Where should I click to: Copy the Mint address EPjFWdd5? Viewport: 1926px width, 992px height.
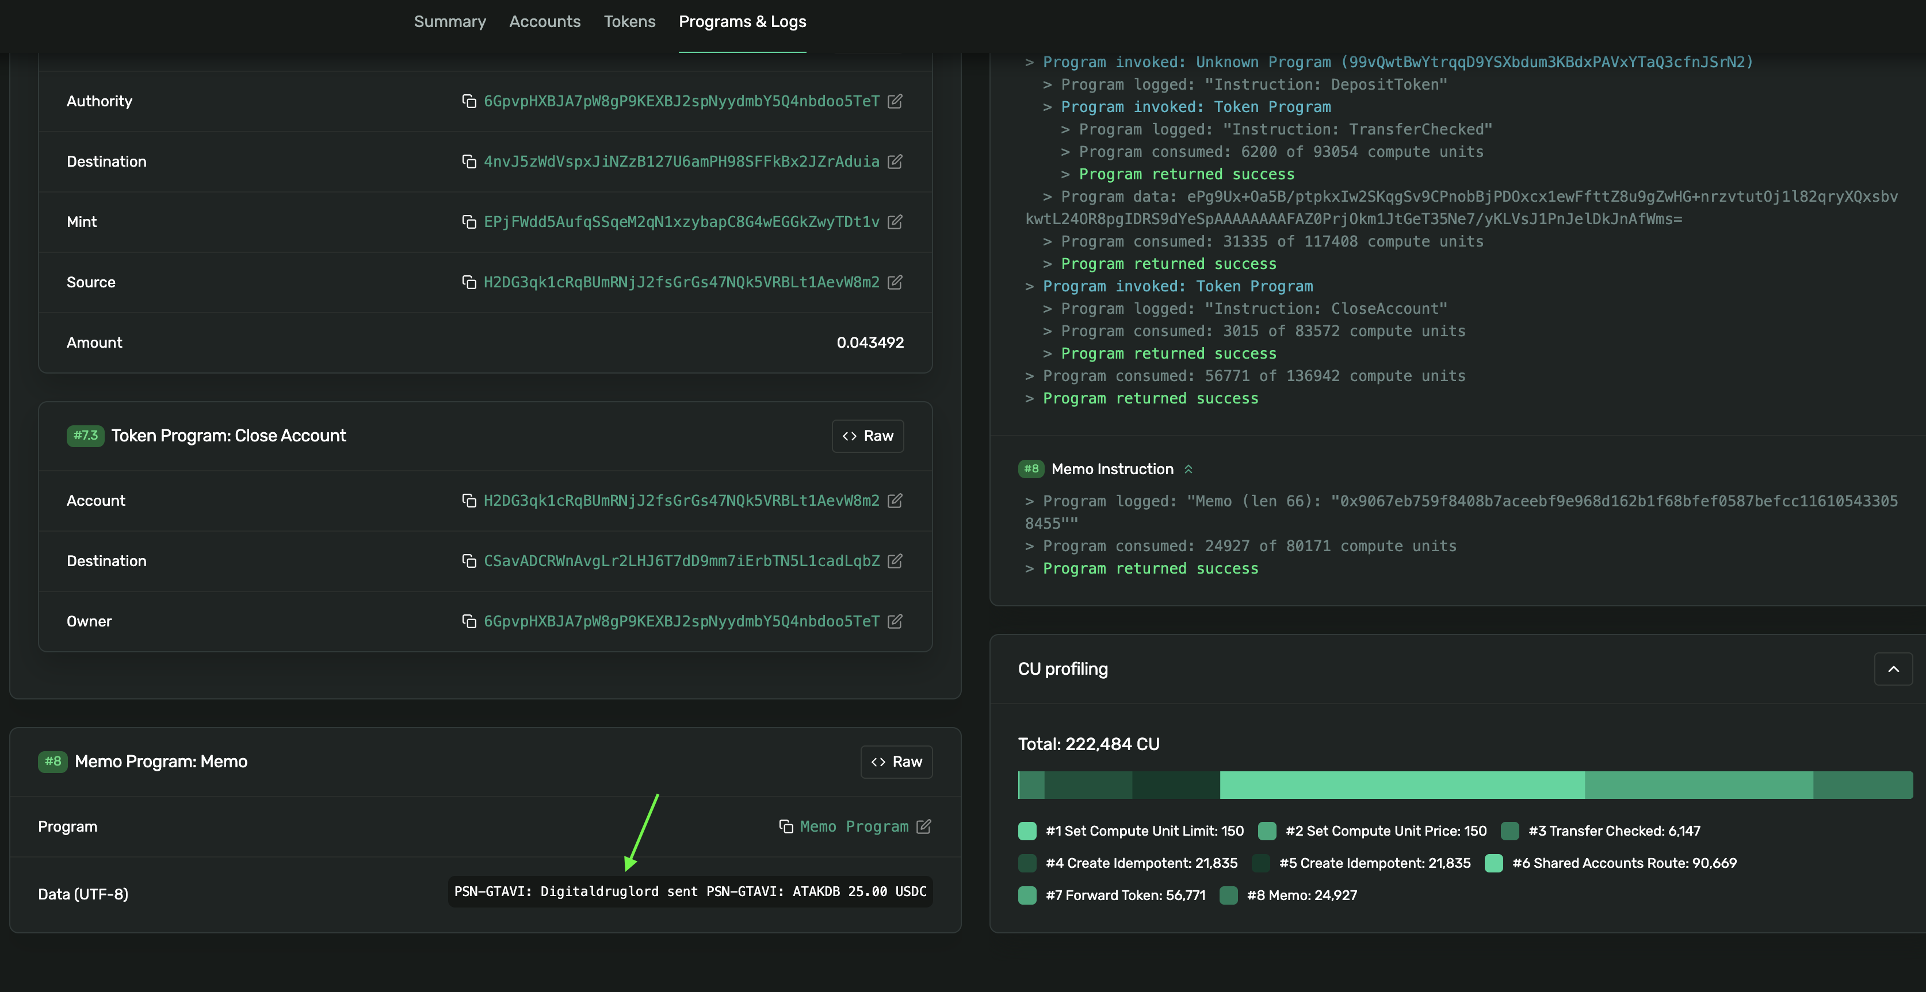[469, 222]
